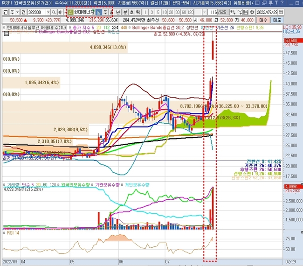Toggle the RSI 14 indicator checkbox

pyautogui.click(x=4, y=232)
